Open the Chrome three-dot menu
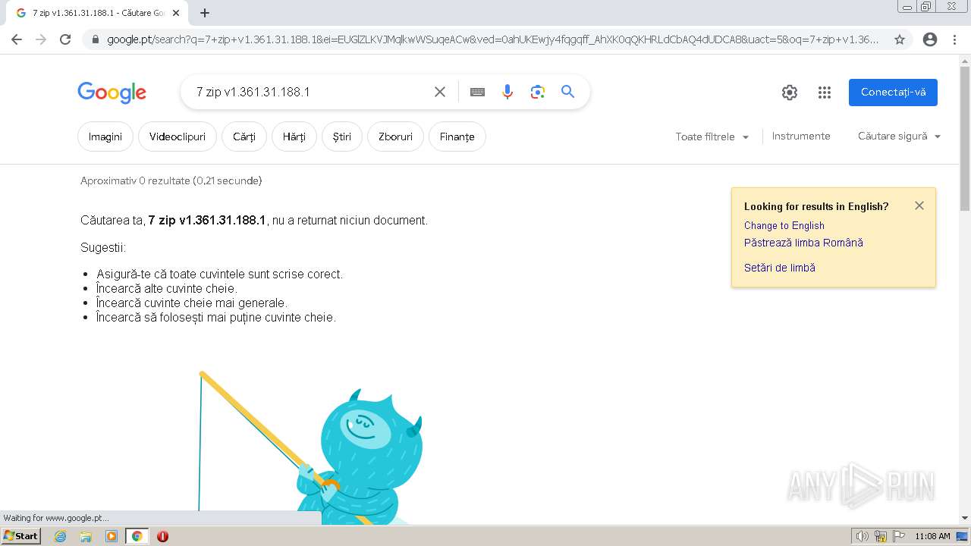The width and height of the screenshot is (971, 546). click(x=954, y=39)
